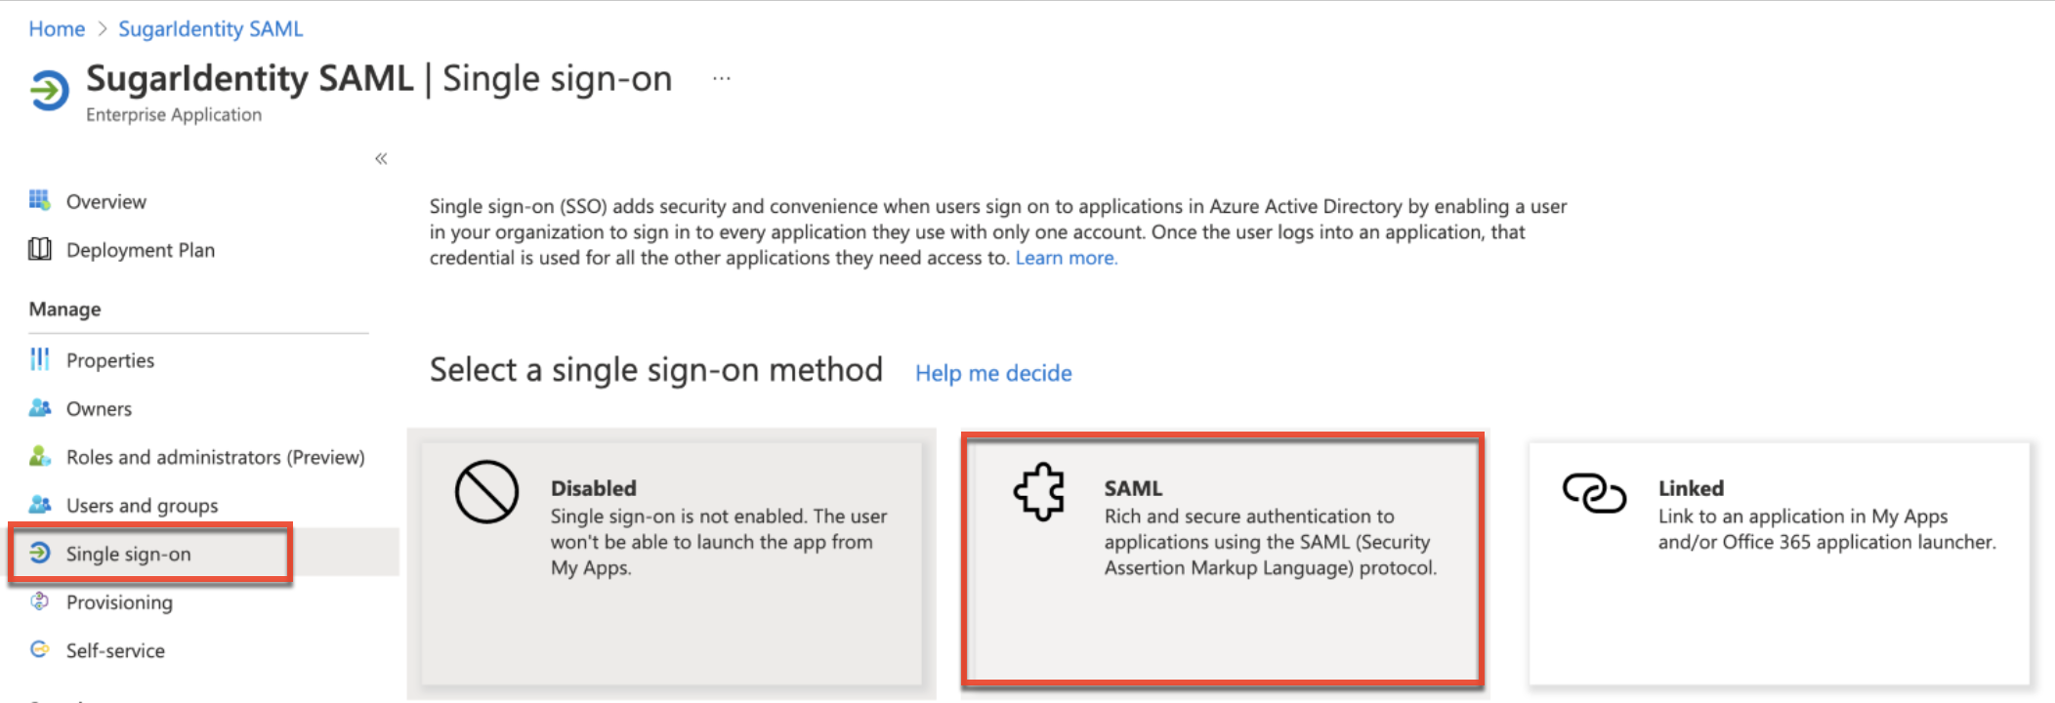Choose the Linked sign-on method card
2055x703 pixels.
[x=1779, y=563]
